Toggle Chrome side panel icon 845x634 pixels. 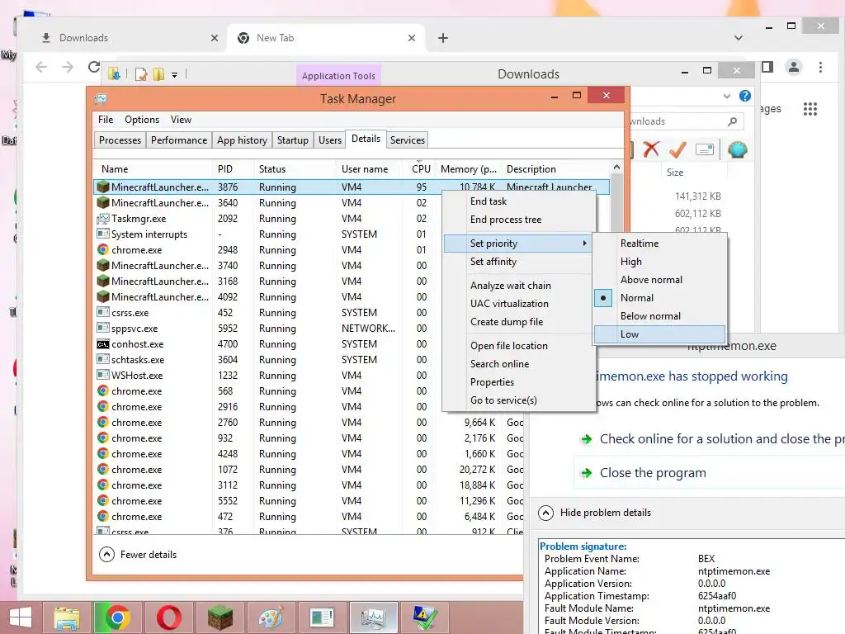coord(767,67)
